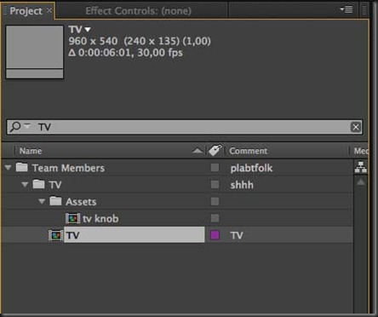Viewport: 378px width, 317px height.
Task: Click the TV composition thumbnail preview
Action: (x=35, y=52)
